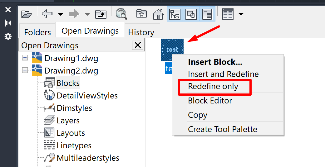Viewport: 325px width, 167px height.
Task: Click the Up one level folder icon
Action: click(x=101, y=14)
